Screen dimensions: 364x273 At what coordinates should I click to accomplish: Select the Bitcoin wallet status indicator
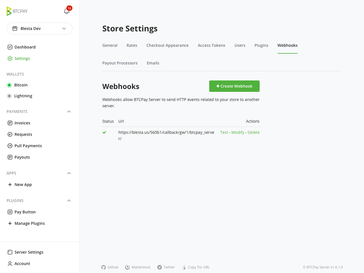[9, 85]
